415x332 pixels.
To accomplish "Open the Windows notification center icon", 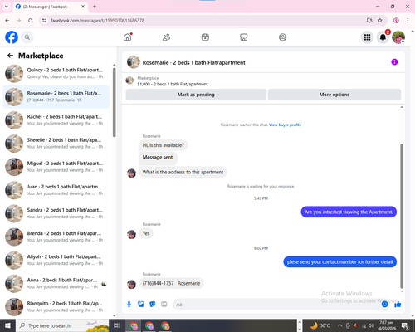I will 405,325.
